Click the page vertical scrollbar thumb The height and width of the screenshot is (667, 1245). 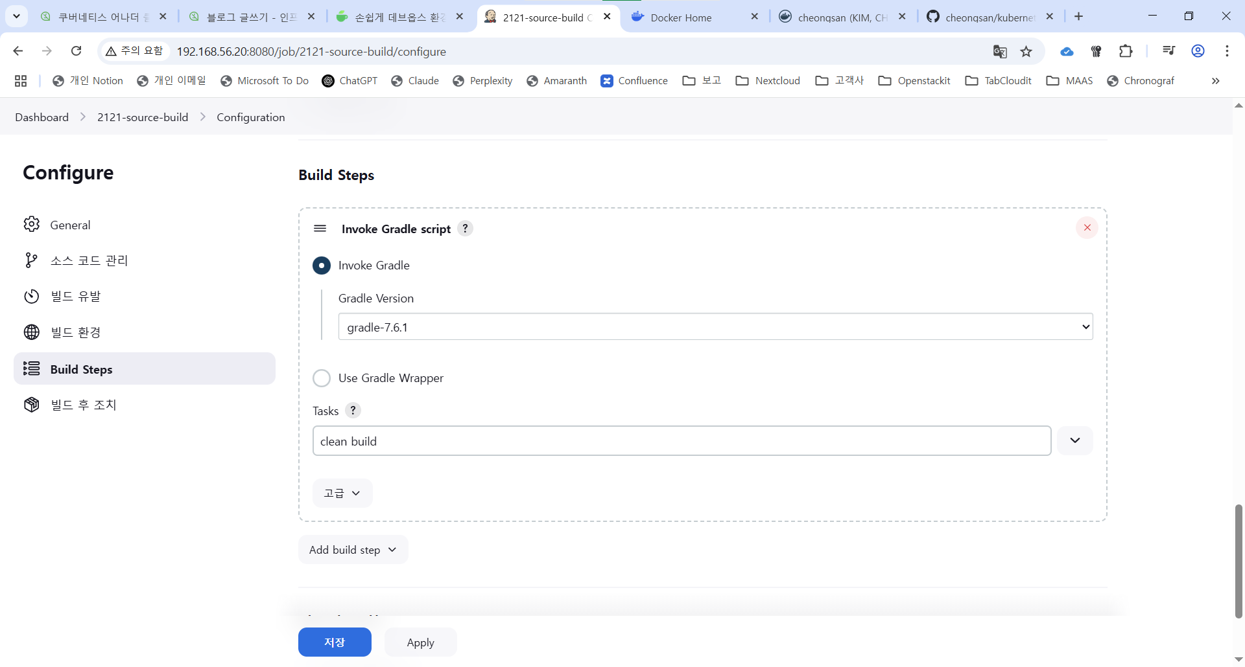tap(1239, 561)
